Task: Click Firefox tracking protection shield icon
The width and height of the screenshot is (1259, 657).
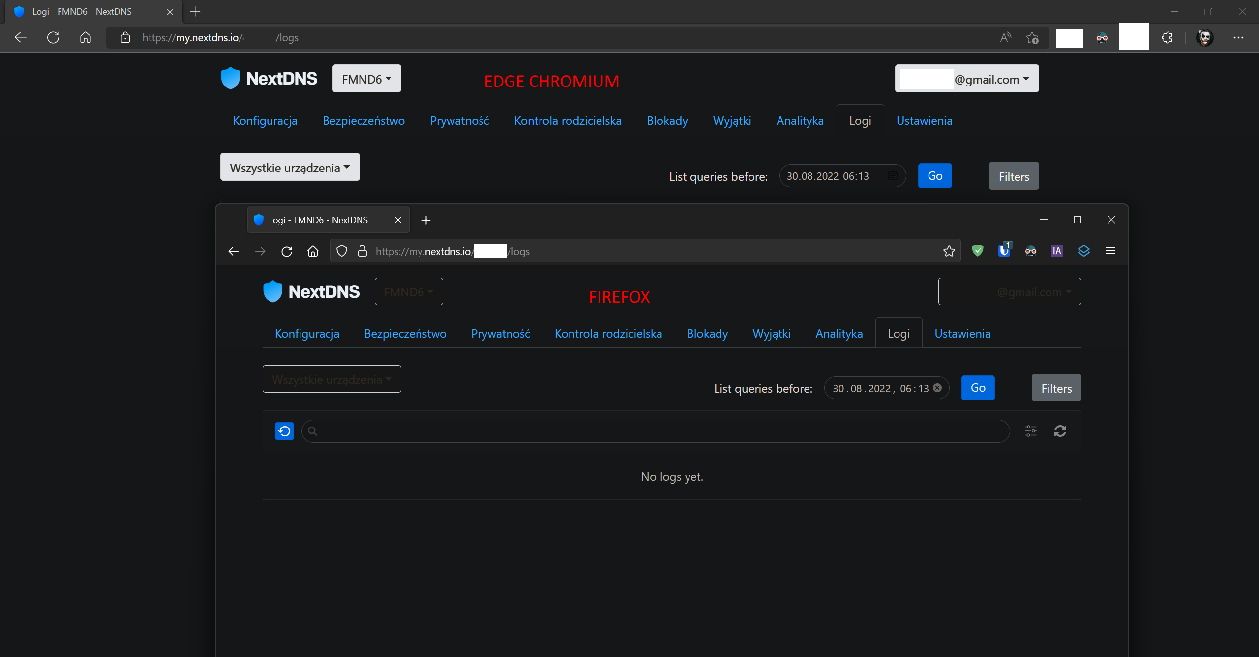Action: click(x=343, y=251)
